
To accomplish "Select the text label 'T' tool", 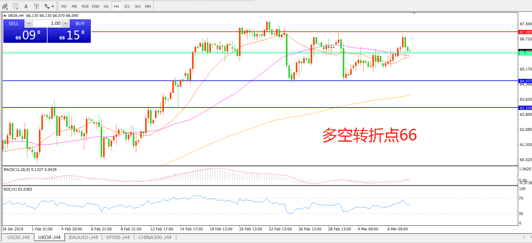I will point(36,6).
